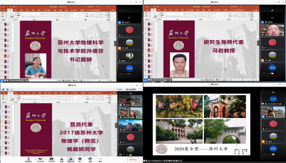Open the invite participants icon
The width and height of the screenshot is (286, 163).
(62, 159)
